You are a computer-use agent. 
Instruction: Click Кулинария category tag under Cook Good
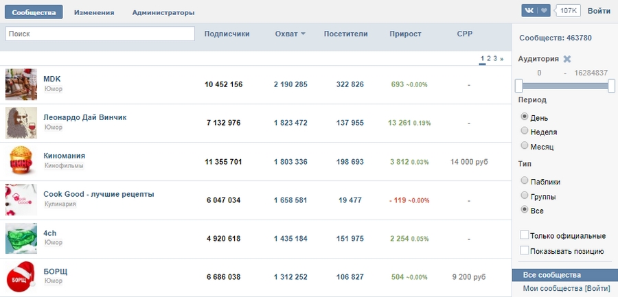(60, 204)
